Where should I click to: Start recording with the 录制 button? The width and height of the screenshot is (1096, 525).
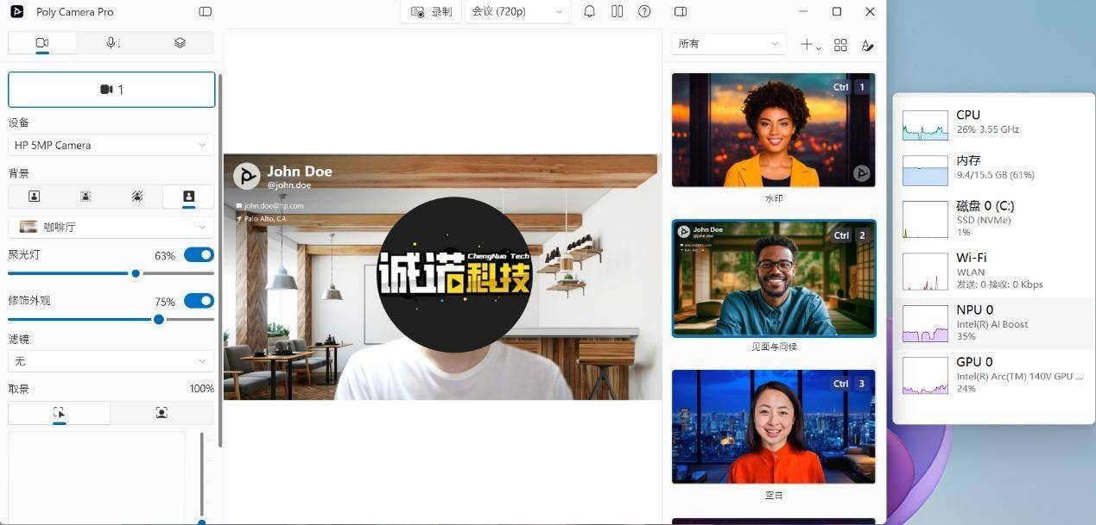click(x=431, y=12)
